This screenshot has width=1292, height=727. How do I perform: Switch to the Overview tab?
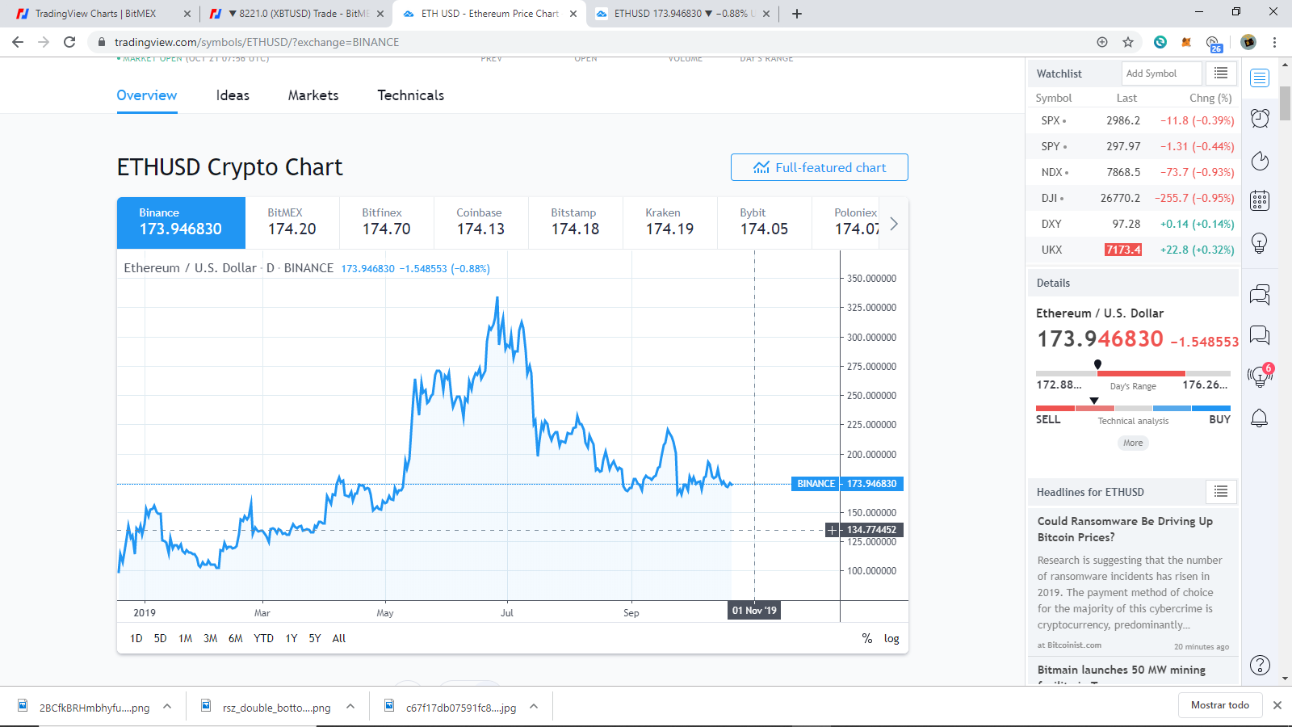tap(147, 95)
